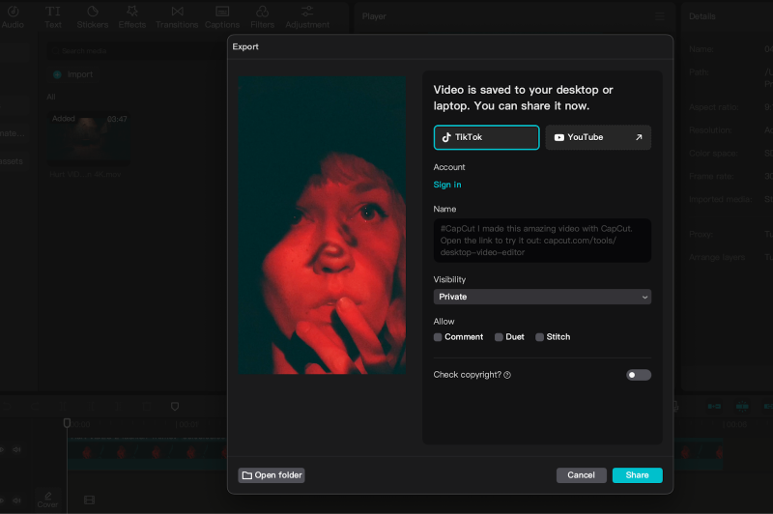Select the imported video clip thumbnail
The height and width of the screenshot is (514, 773).
point(89,139)
